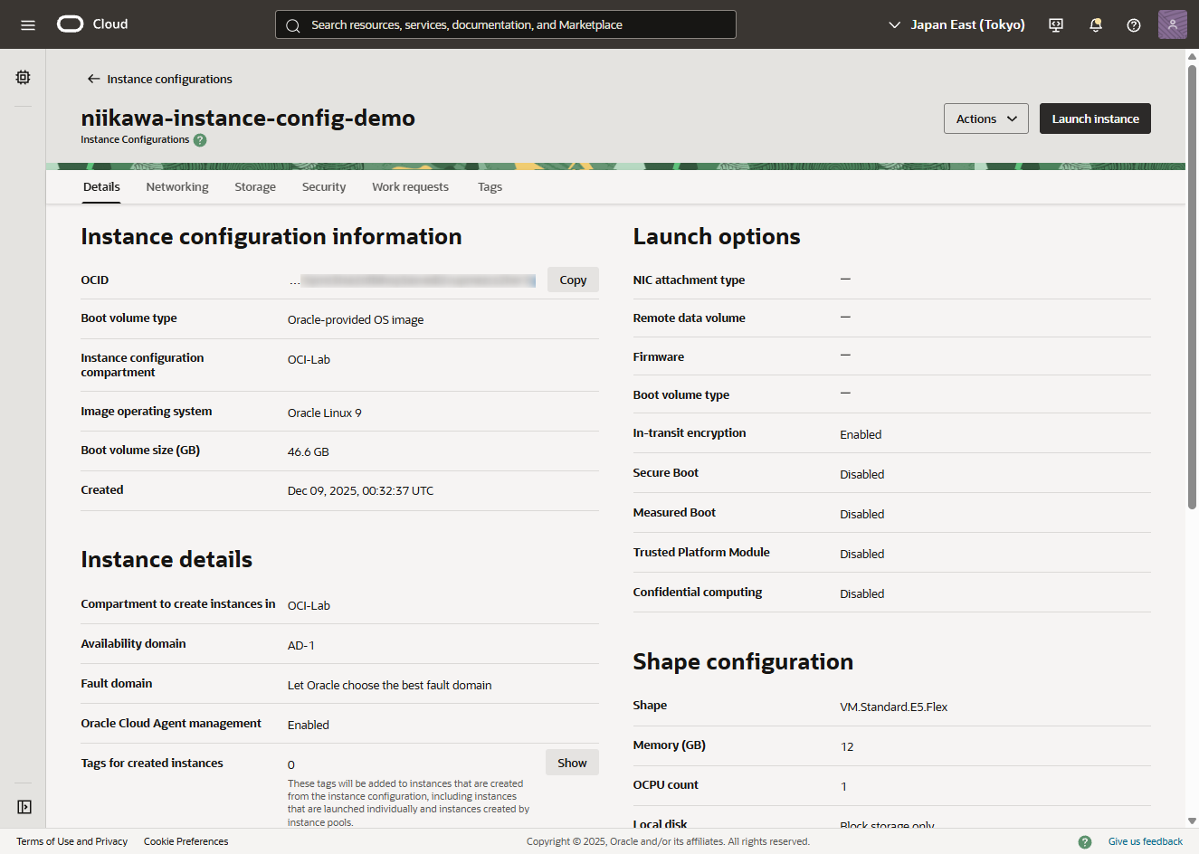Copy the OCID value

[573, 280]
